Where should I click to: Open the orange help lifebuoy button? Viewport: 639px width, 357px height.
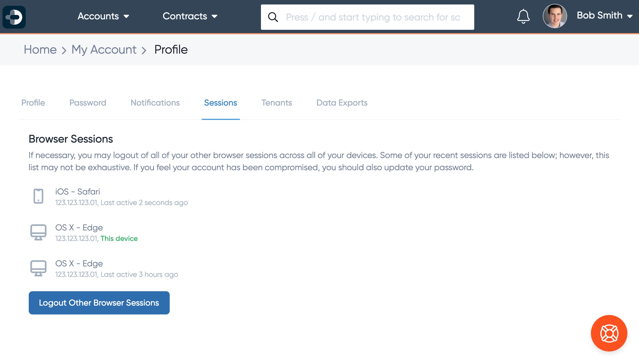coord(609,333)
